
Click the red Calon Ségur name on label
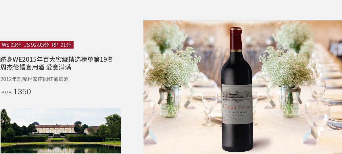point(237,107)
